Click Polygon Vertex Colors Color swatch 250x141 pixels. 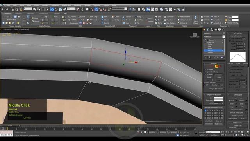pyautogui.click(x=218, y=98)
